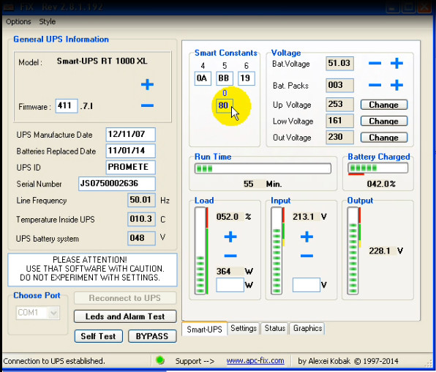Image resolution: width=436 pixels, height=372 pixels.
Task: Click the plus icon in the Load panel
Action: (230, 237)
